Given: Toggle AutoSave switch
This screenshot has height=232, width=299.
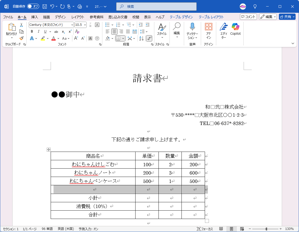Looking at the screenshot, I should coord(33,7).
